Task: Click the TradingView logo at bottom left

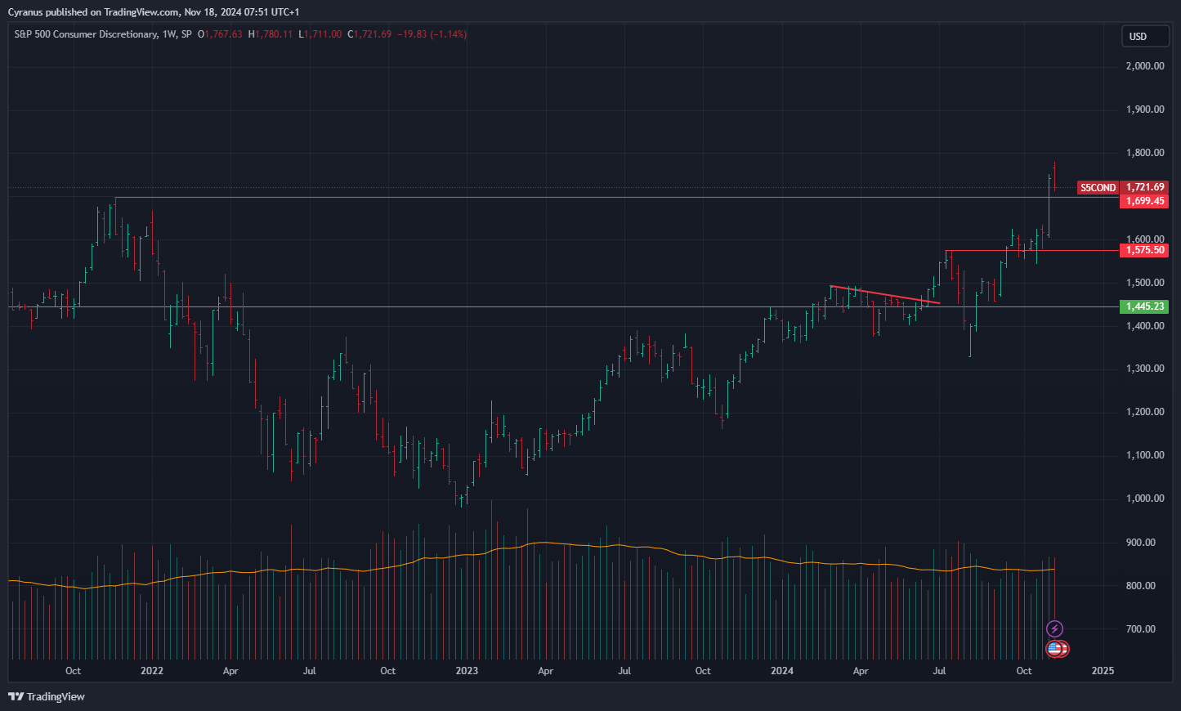Action: pos(47,696)
